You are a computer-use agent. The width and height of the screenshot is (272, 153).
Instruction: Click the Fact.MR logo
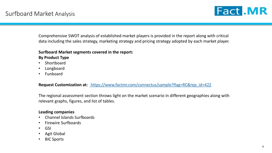[241, 11]
